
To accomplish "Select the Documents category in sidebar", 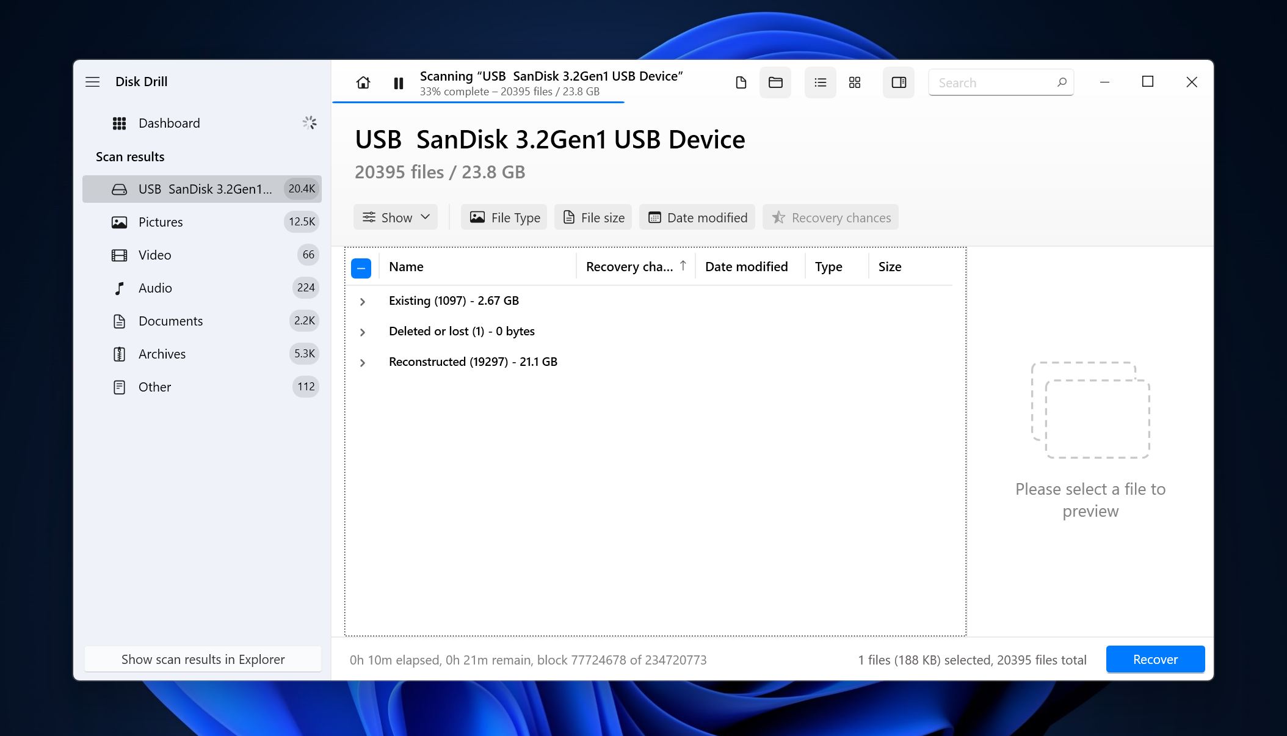I will point(170,320).
